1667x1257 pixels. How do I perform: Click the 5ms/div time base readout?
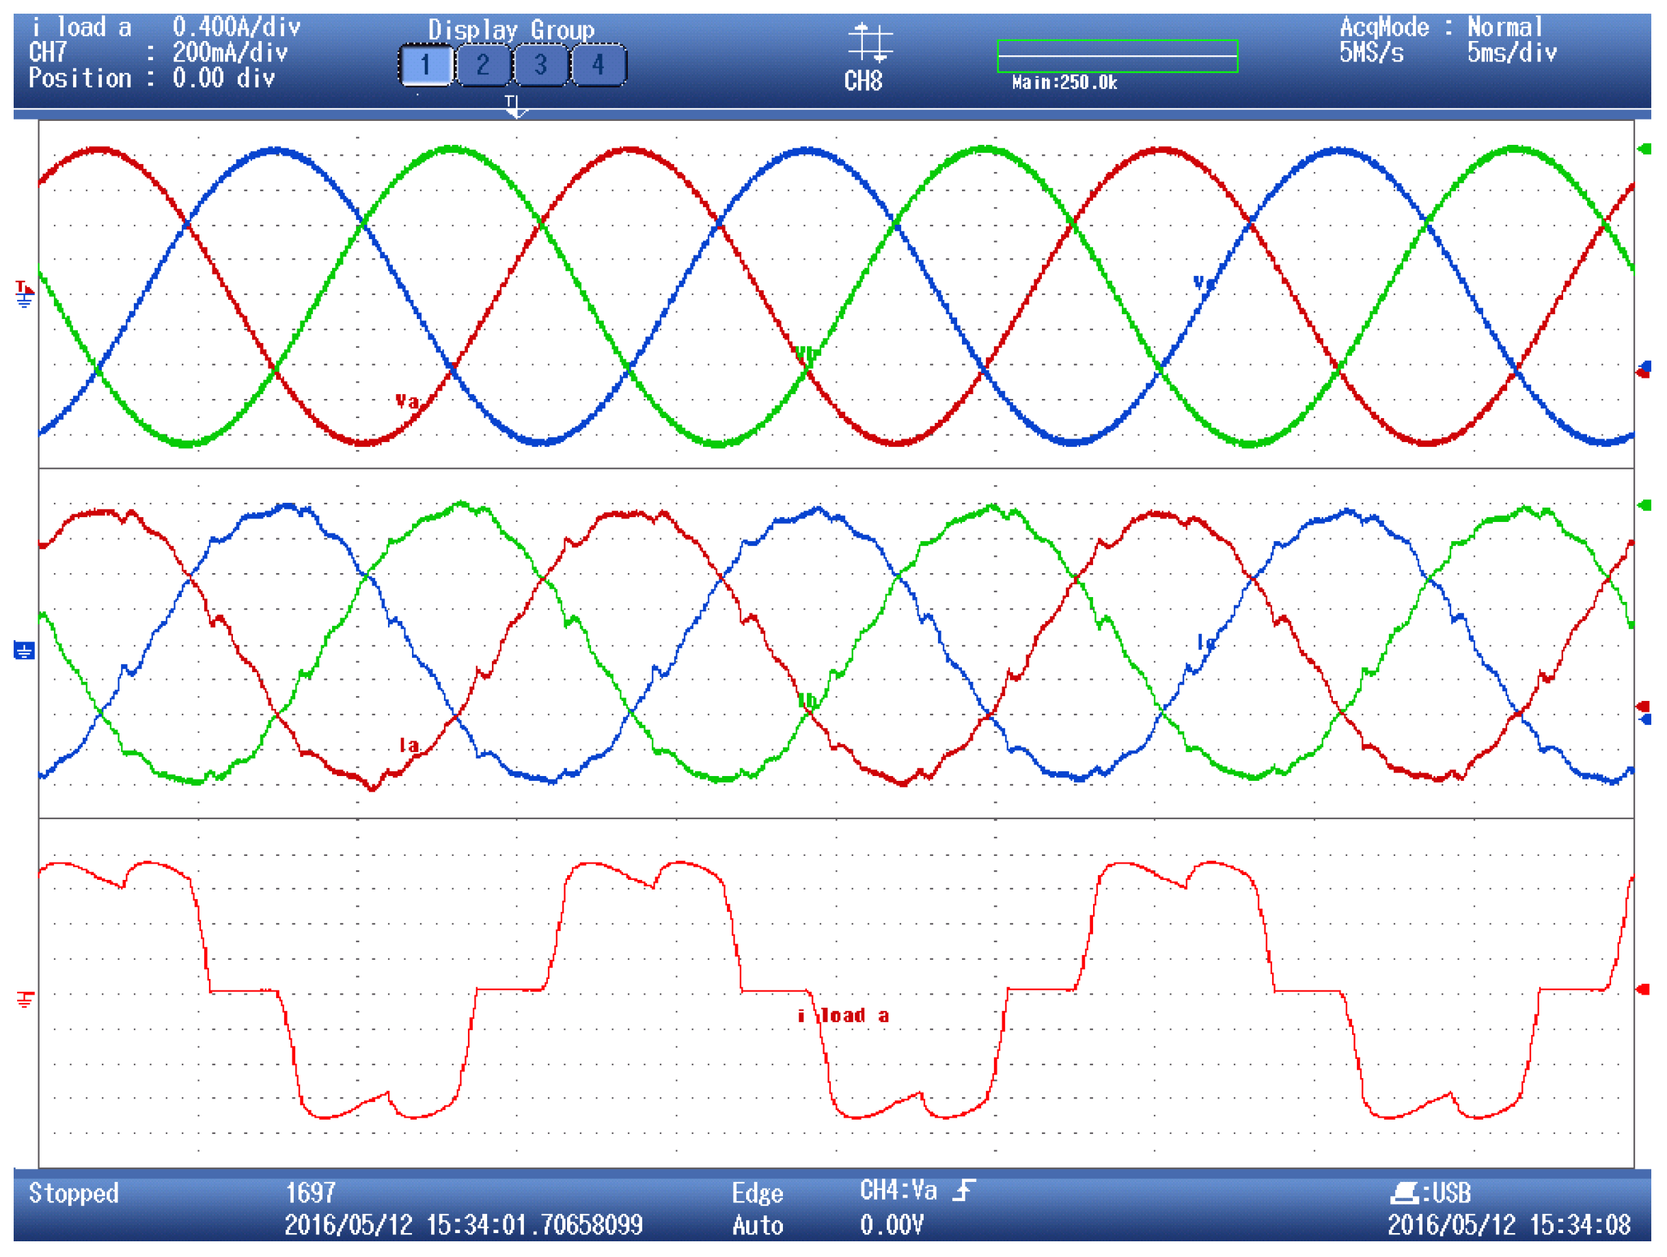pyautogui.click(x=1511, y=53)
